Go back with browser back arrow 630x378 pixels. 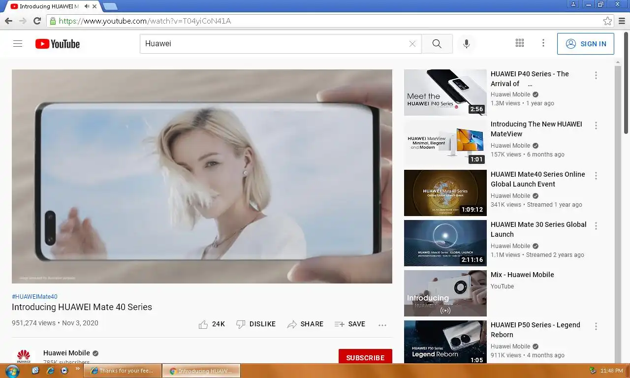tap(8, 21)
